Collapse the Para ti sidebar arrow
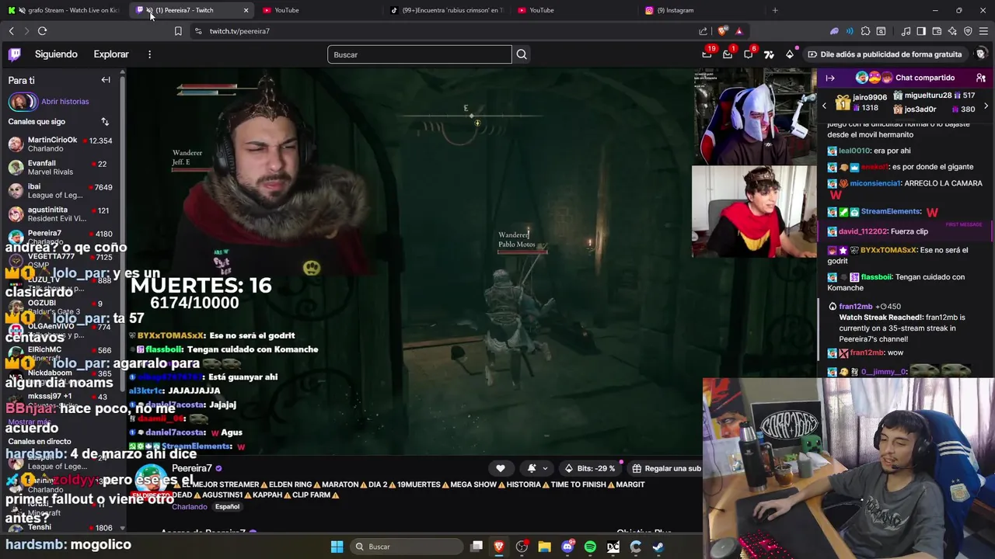Image resolution: width=995 pixels, height=559 pixels. (x=106, y=80)
